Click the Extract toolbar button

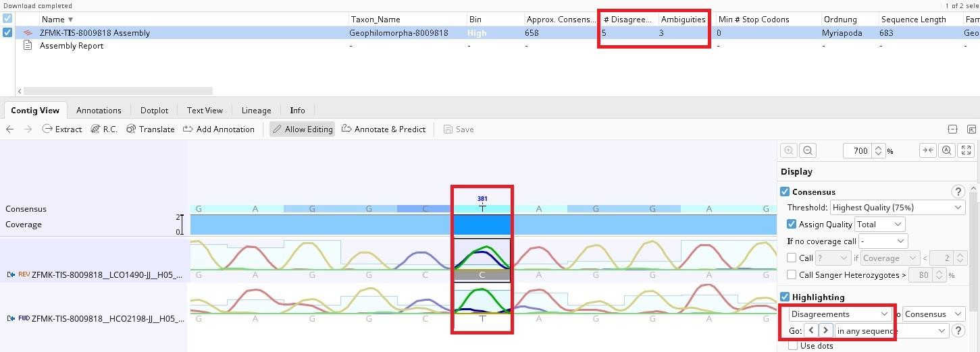62,129
